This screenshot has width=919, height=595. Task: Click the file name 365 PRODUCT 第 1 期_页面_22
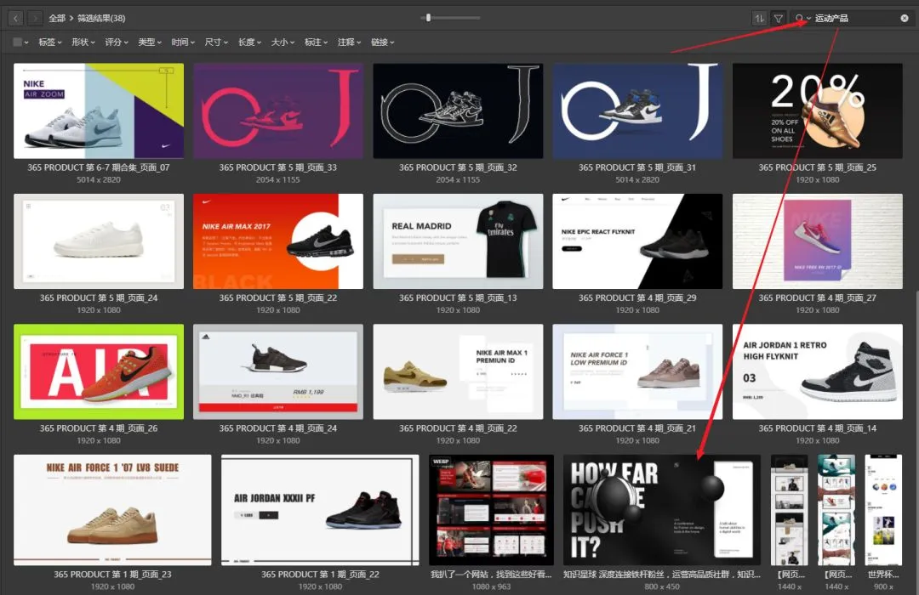[320, 575]
